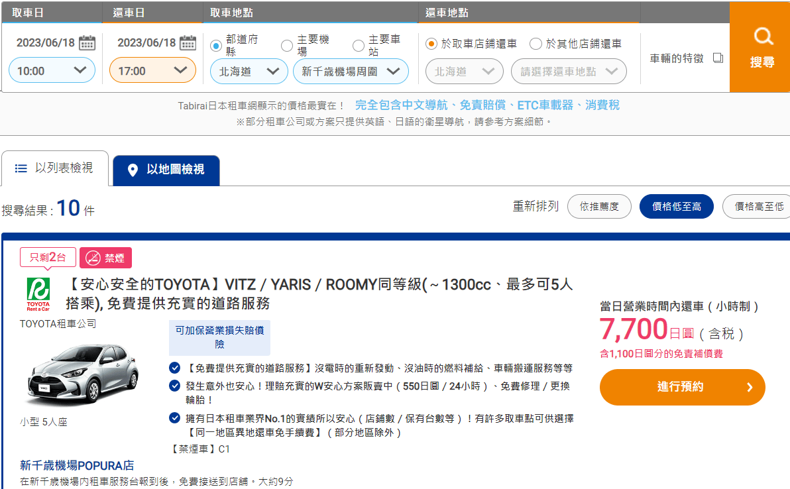
Task: Open the 17:00 return time dropdown
Action: pos(152,70)
